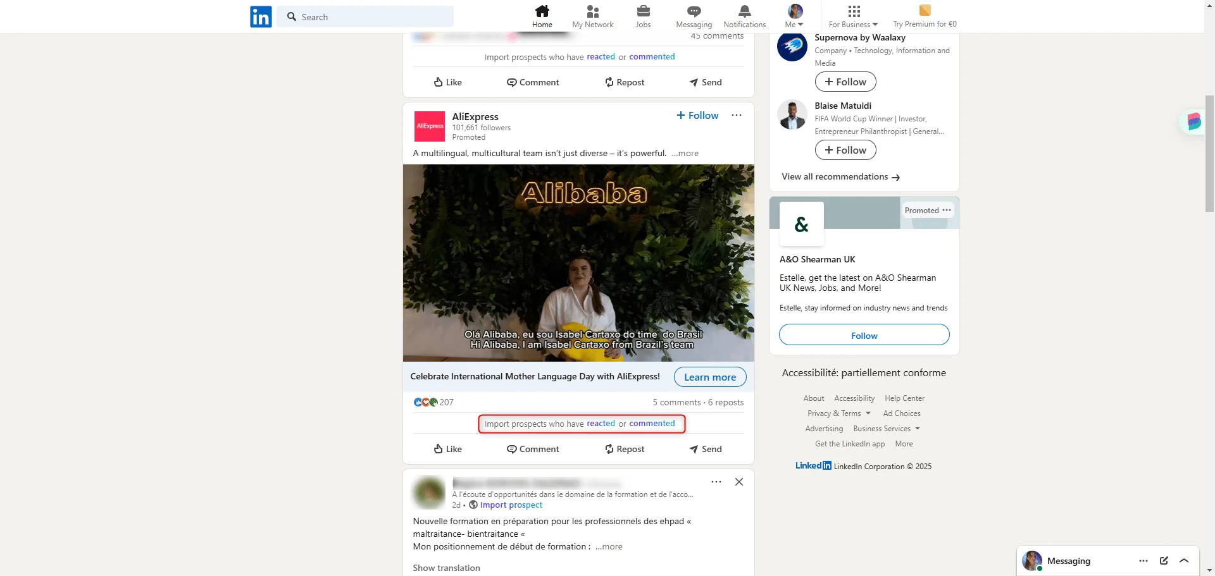Open the Help Center footer link
Viewport: 1215px width, 576px height.
click(904, 398)
